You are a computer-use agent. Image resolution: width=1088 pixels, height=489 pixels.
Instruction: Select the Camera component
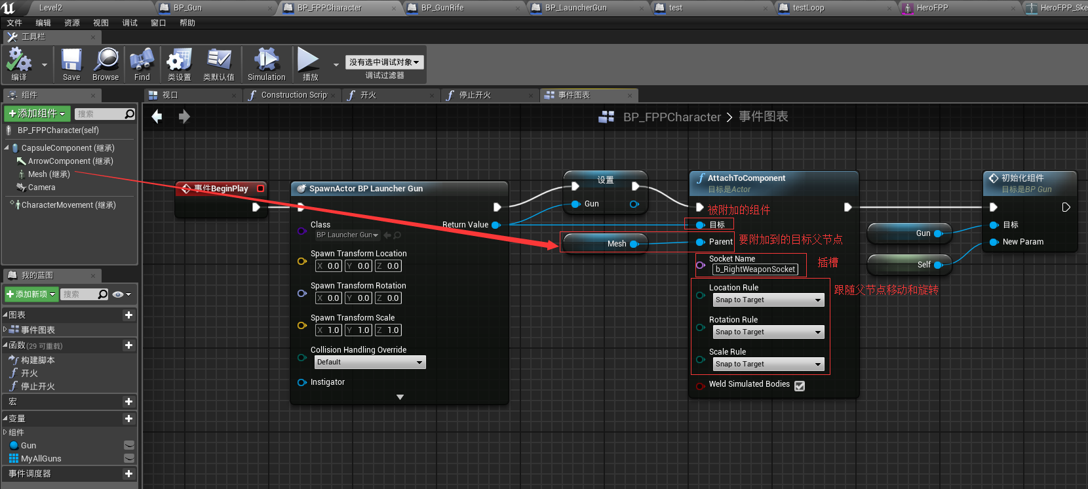41,187
